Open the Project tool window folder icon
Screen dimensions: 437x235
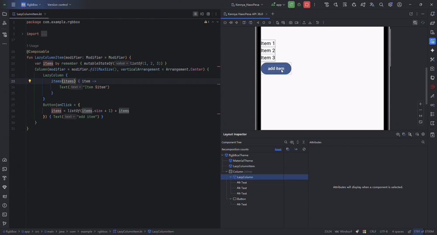click(4, 14)
